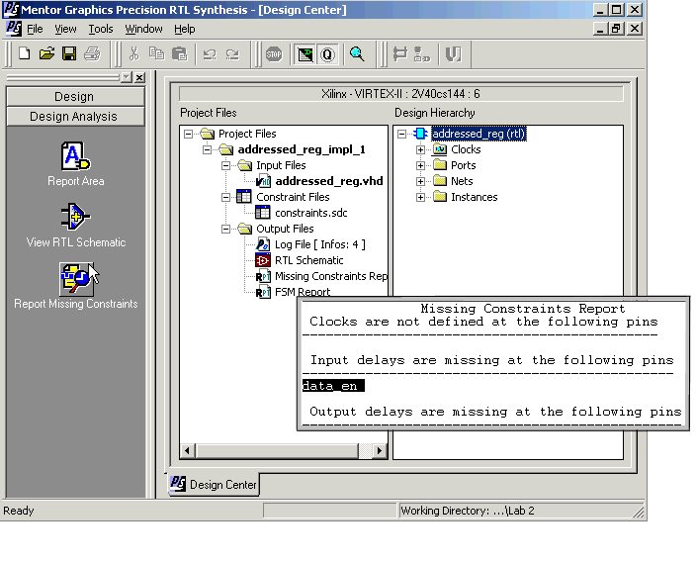Screen dimensions: 697x564
Task: Click the Paste clipboard icon
Action: pyautogui.click(x=179, y=53)
